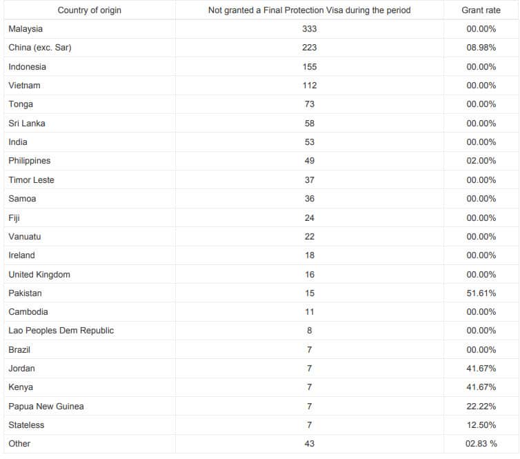Click the China (exc. Sar) row label
Screen dimensions: 520x459
(x=40, y=48)
